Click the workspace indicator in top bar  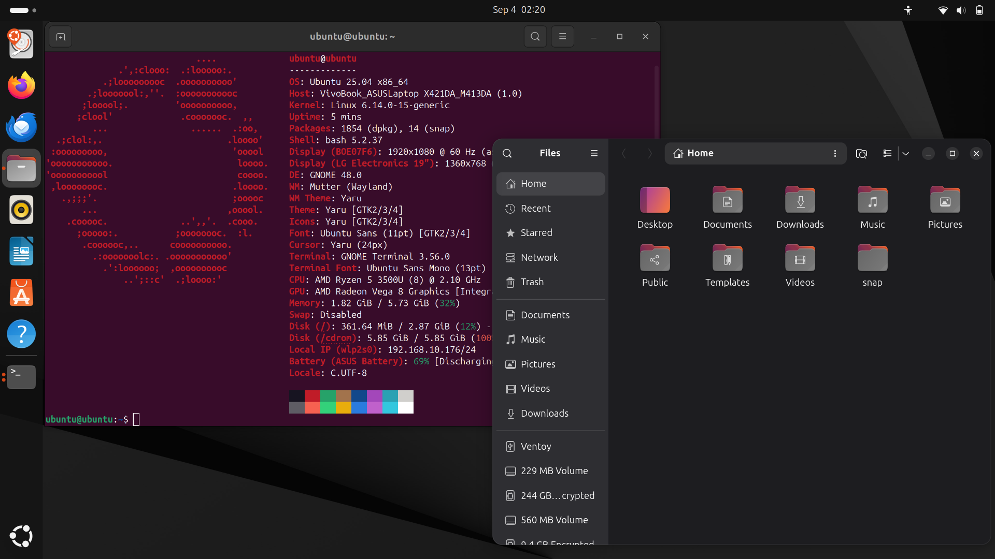(23, 10)
